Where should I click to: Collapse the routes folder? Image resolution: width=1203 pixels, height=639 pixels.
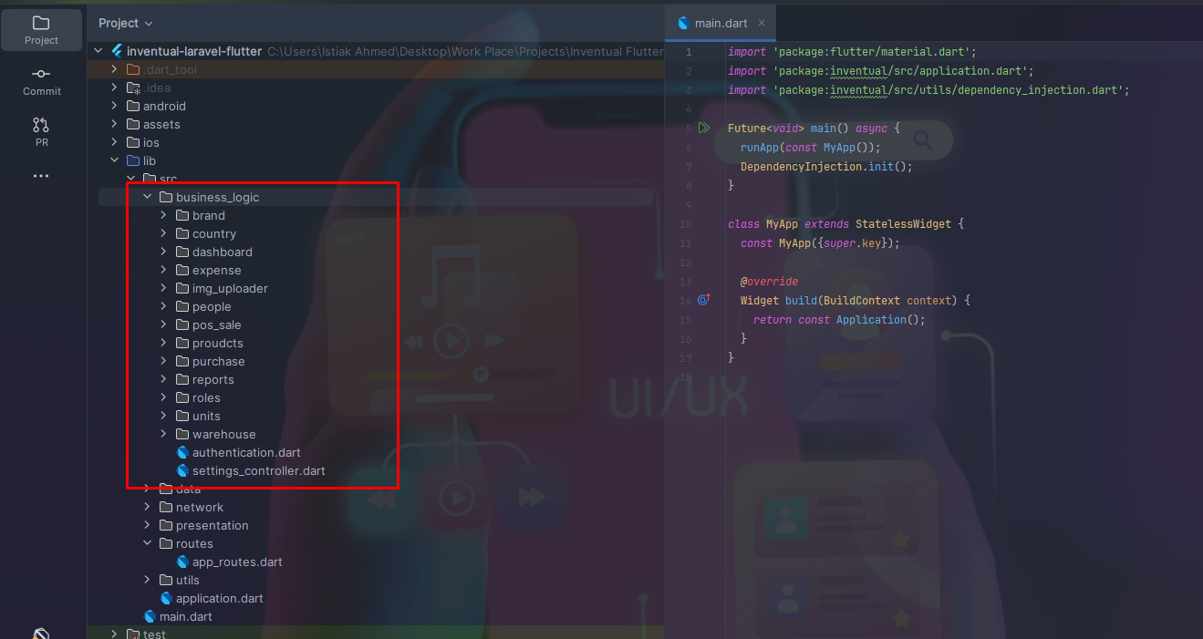point(147,543)
